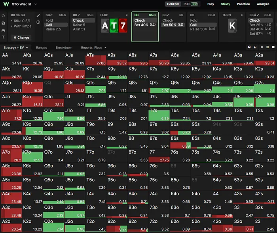
Task: Select Bet 40% action for BB
Action: tap(145, 25)
